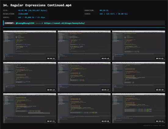Open the thumbnail stamped 00:10:18
Screen dimensions: 168x129
[x=139, y=108]
